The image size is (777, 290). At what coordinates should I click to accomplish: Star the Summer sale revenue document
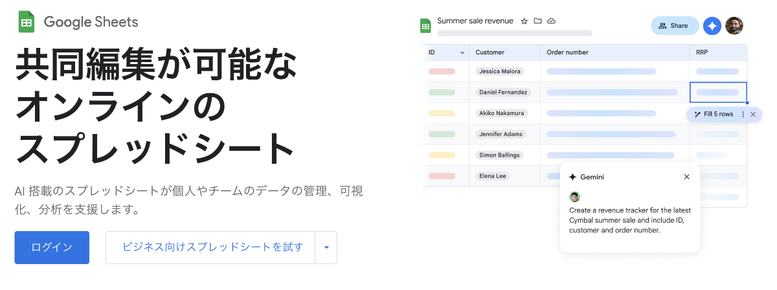pos(524,21)
